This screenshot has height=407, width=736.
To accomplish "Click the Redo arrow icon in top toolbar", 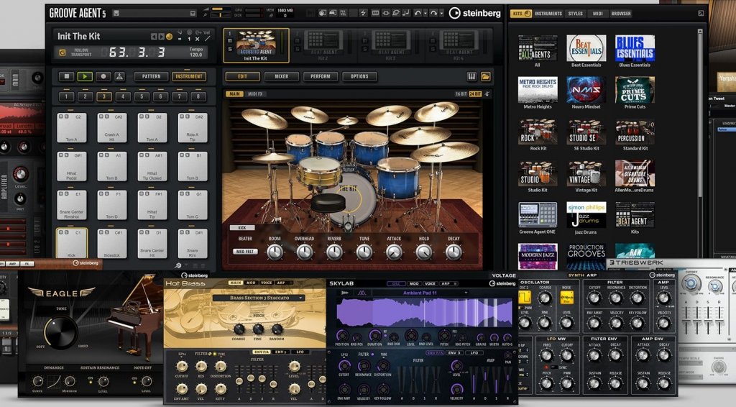I will click(433, 13).
